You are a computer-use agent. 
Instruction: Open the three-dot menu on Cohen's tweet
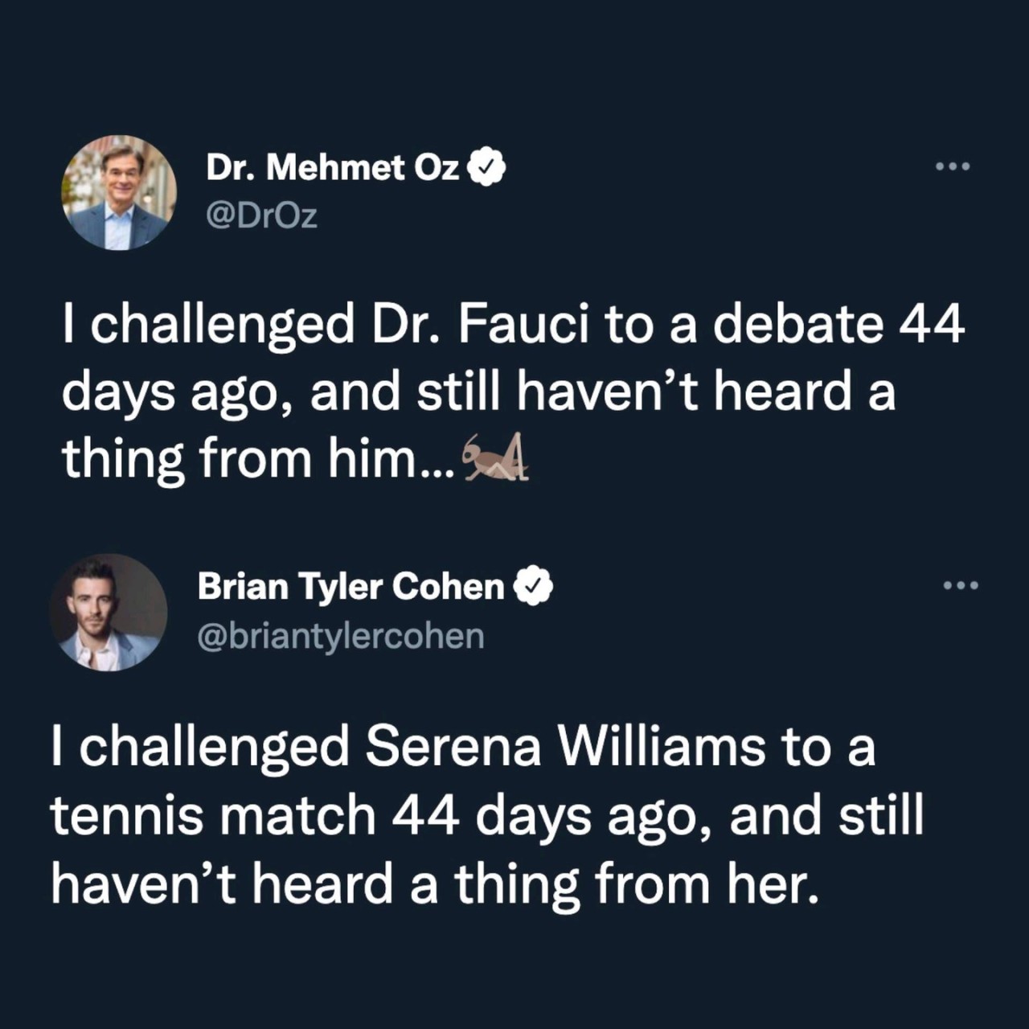[961, 585]
